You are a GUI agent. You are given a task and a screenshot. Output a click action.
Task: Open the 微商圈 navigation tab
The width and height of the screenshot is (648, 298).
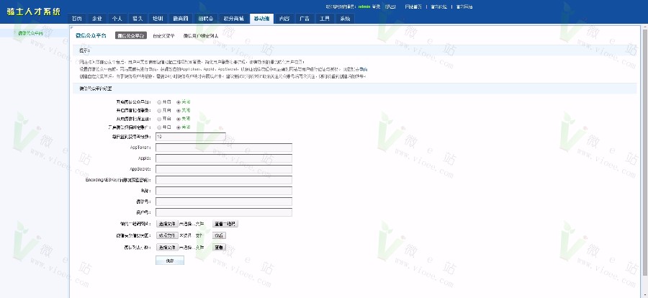click(x=181, y=19)
